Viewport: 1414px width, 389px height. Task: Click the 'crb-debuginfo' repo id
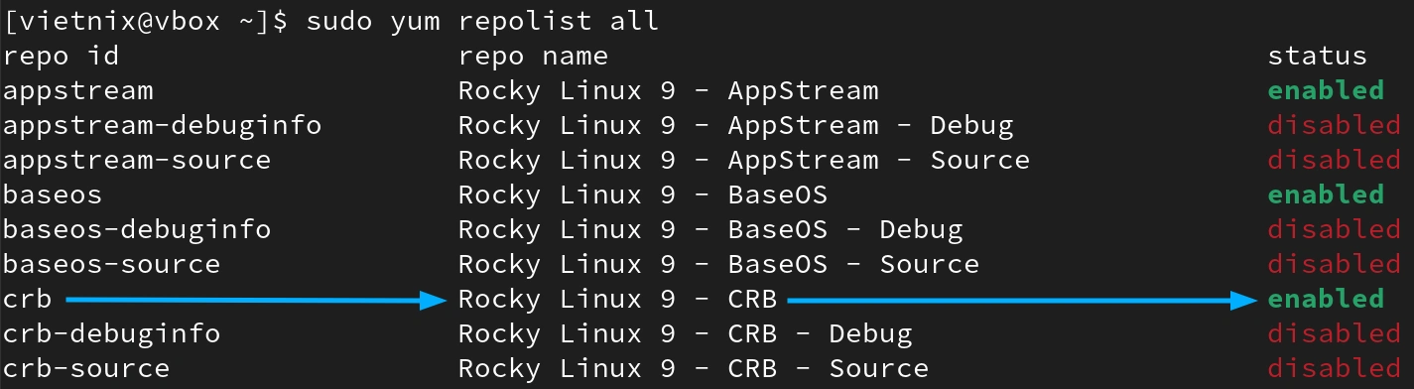112,333
